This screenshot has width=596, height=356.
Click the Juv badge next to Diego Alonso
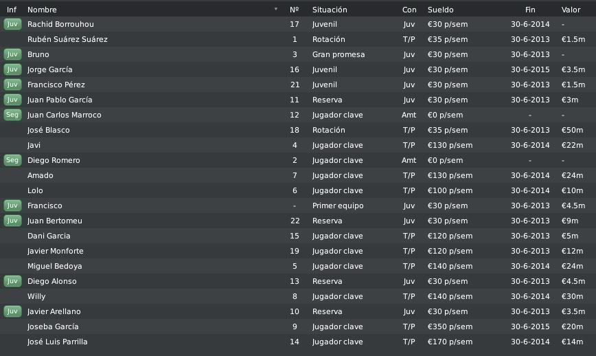pyautogui.click(x=12, y=281)
